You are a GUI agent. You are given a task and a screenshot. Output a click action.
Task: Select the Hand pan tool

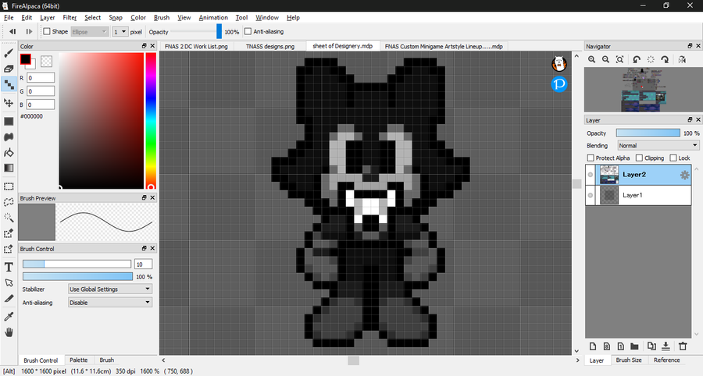point(9,332)
